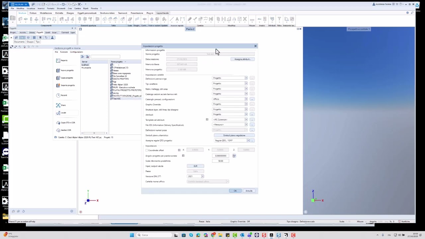The image size is (425, 239).
Task: Click the person icon in the Oggetti filter row
Action: point(52,38)
